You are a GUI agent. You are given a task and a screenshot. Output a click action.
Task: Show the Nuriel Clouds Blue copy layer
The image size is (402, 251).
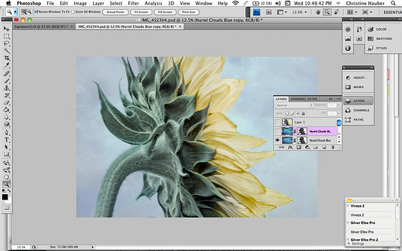(277, 131)
